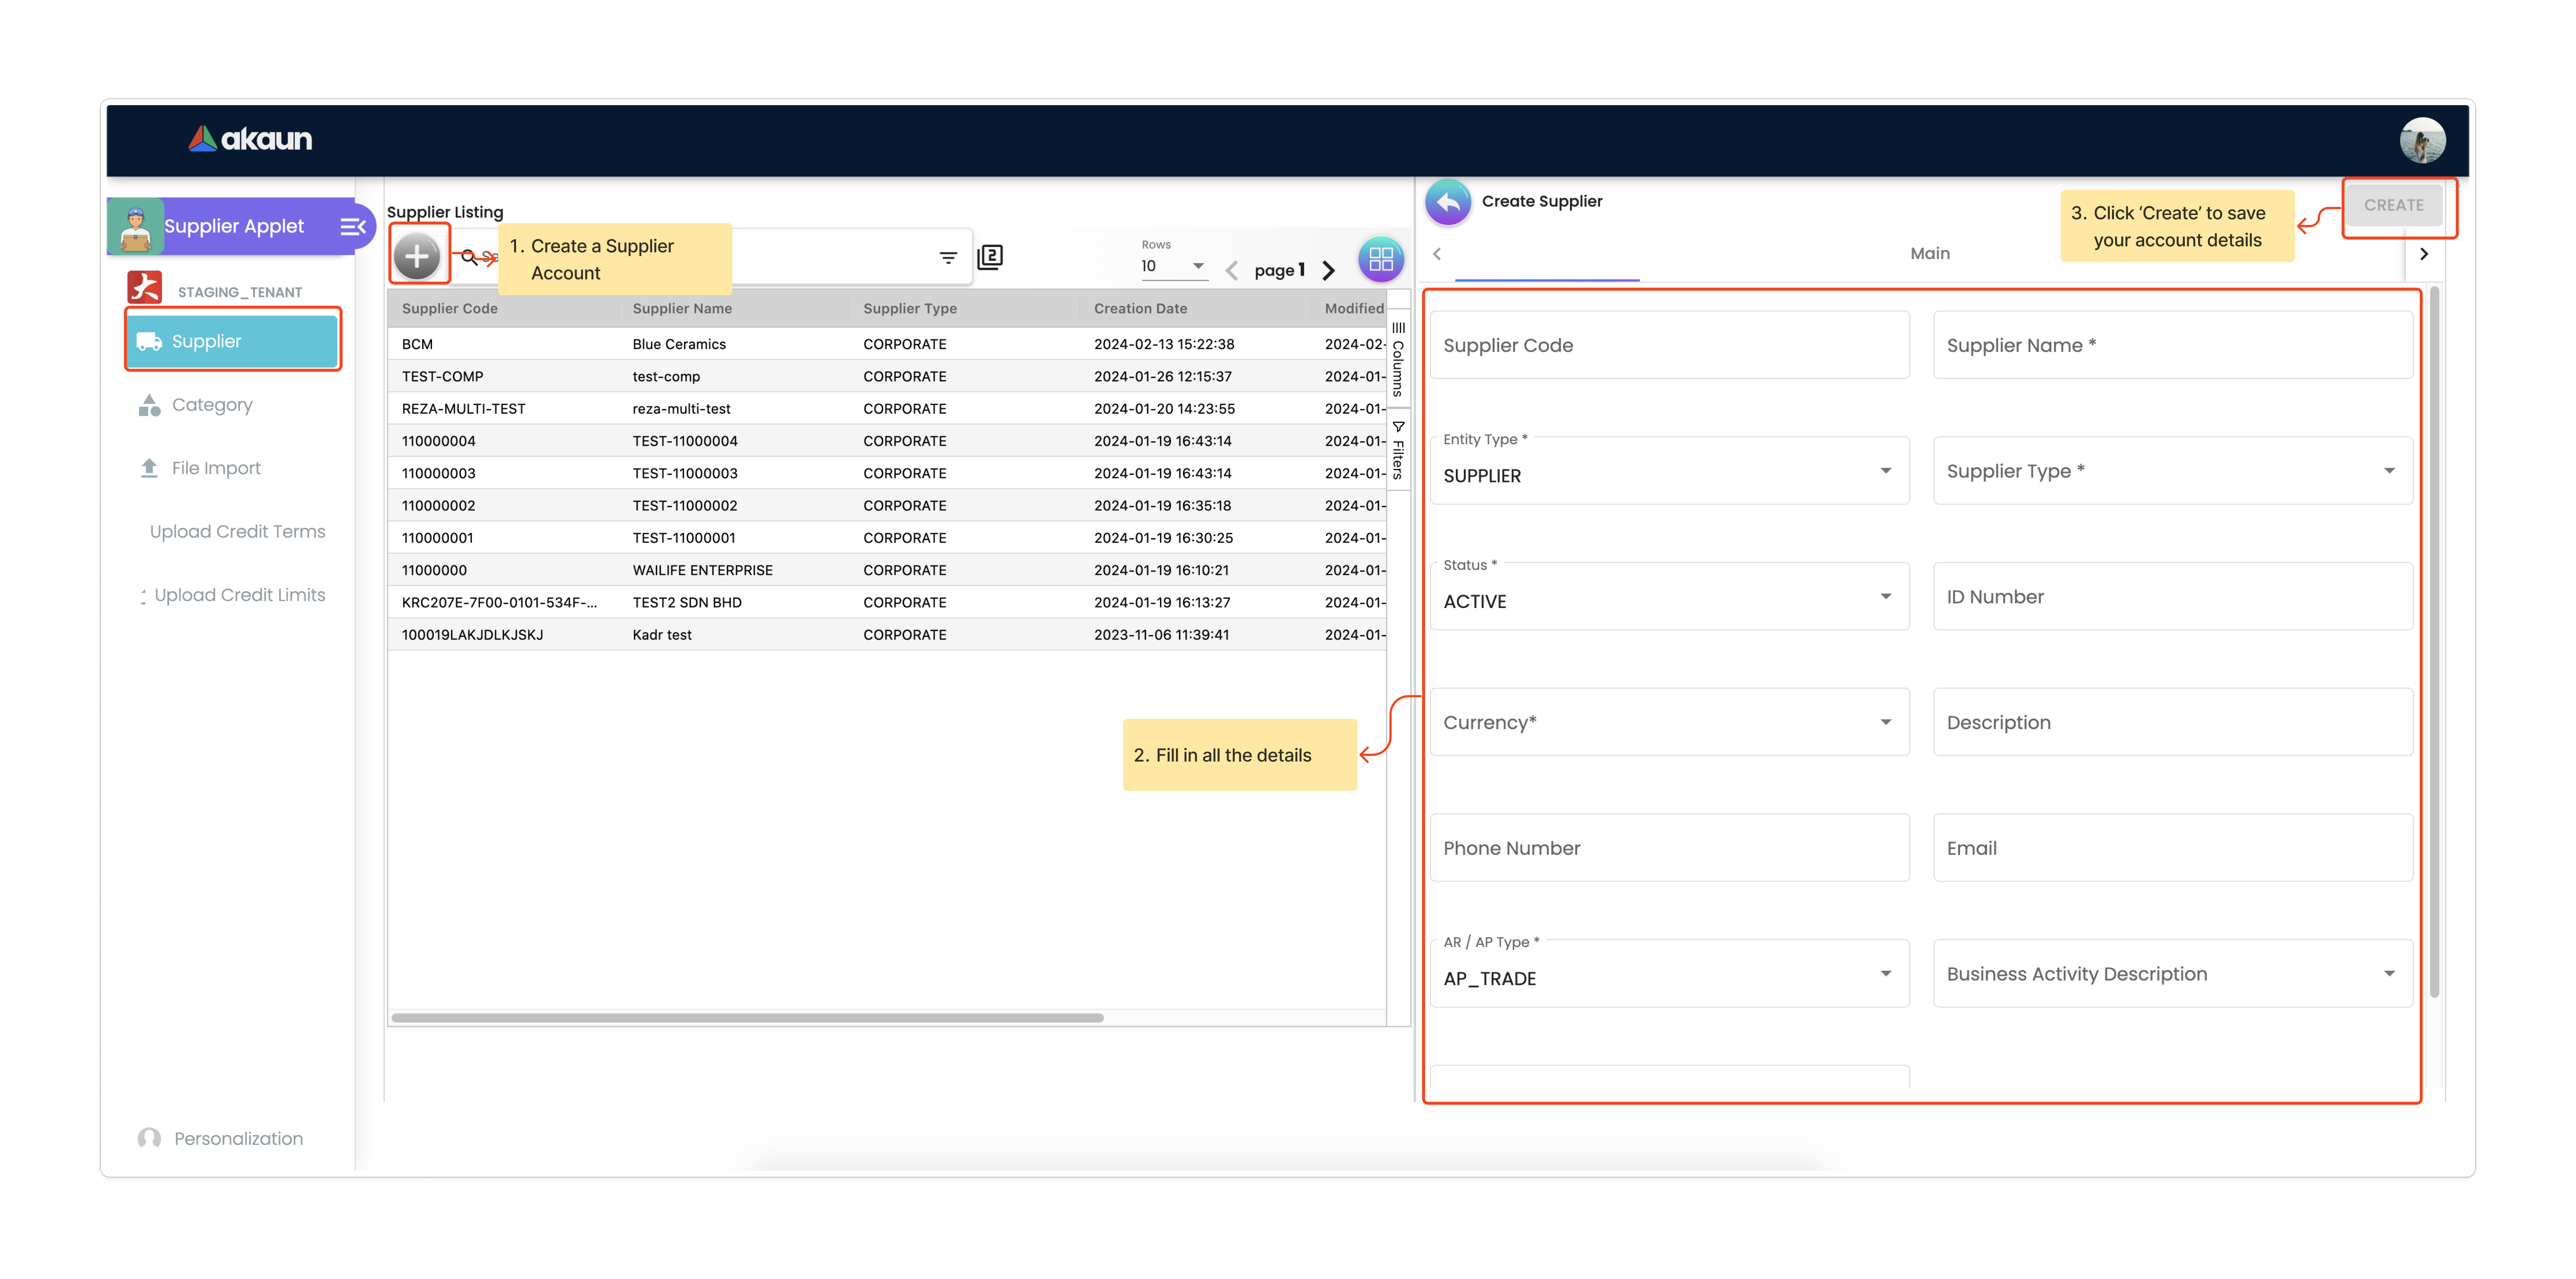Click the horizontal scrollbar under supplier table
This screenshot has height=1279, width=2576.
[748, 1018]
